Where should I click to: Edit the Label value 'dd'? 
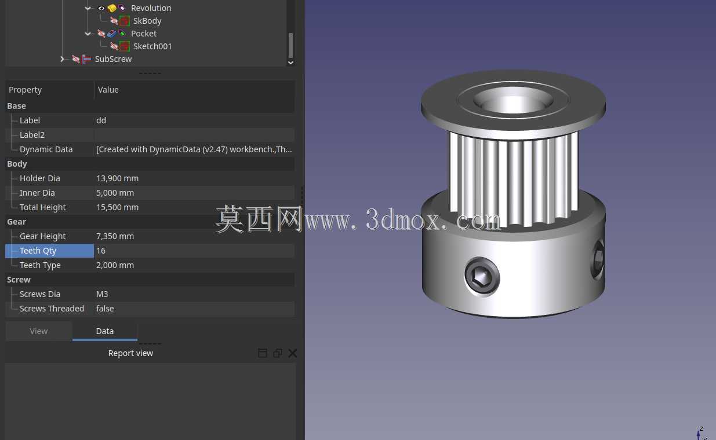click(x=194, y=120)
